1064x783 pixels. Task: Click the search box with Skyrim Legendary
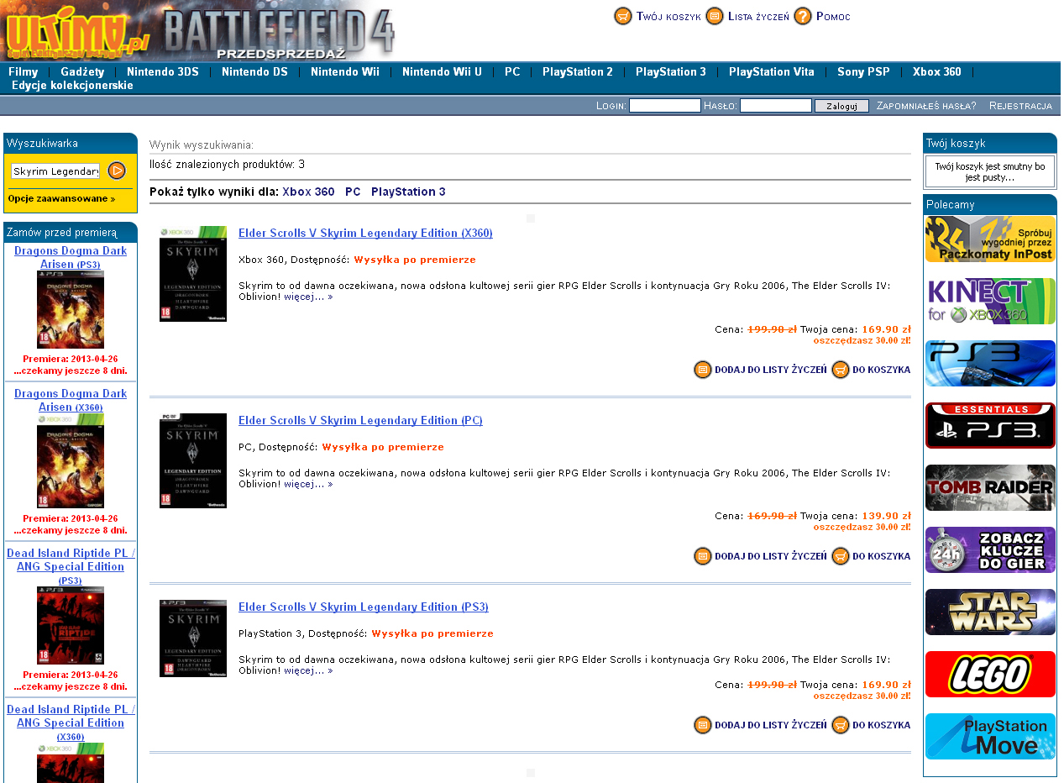[x=55, y=171]
